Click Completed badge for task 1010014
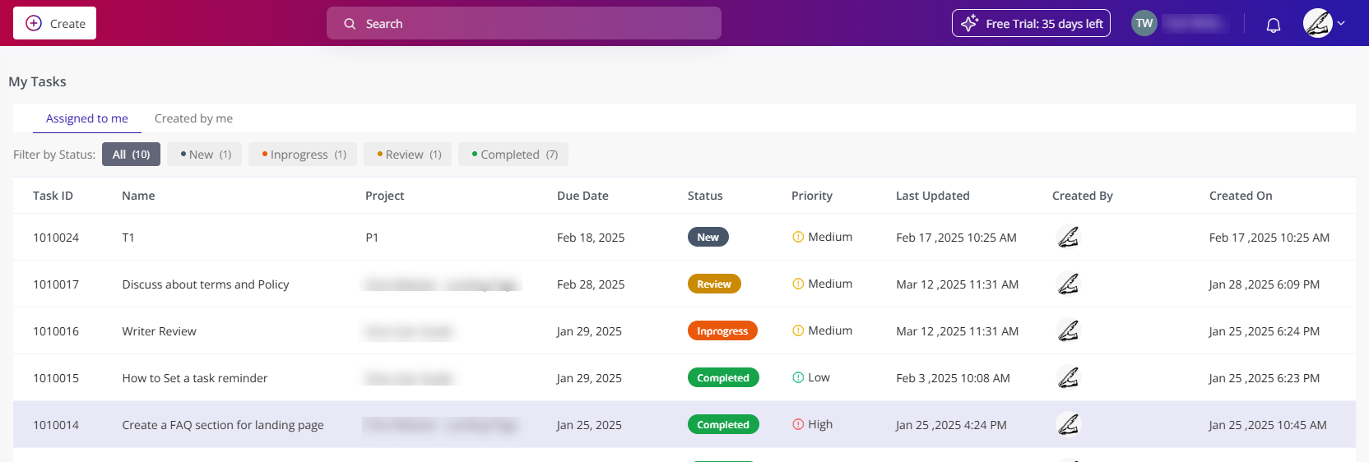Viewport: 1369px width, 462px height. [x=723, y=424]
